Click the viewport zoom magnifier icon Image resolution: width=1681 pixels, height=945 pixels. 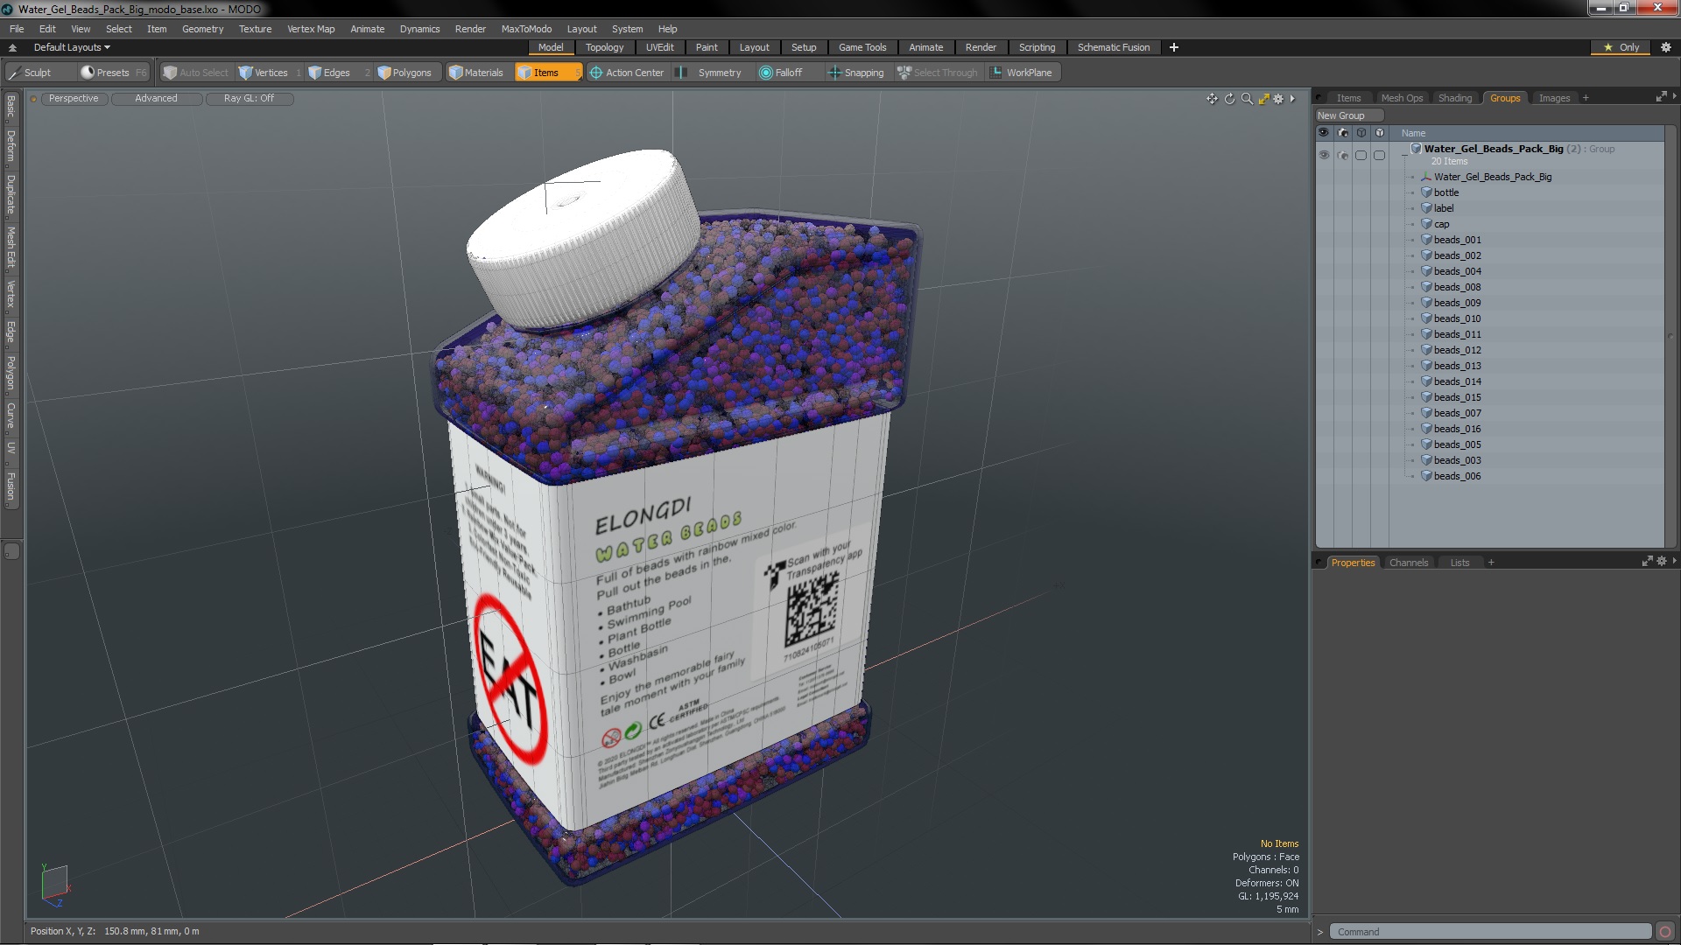point(1247,99)
